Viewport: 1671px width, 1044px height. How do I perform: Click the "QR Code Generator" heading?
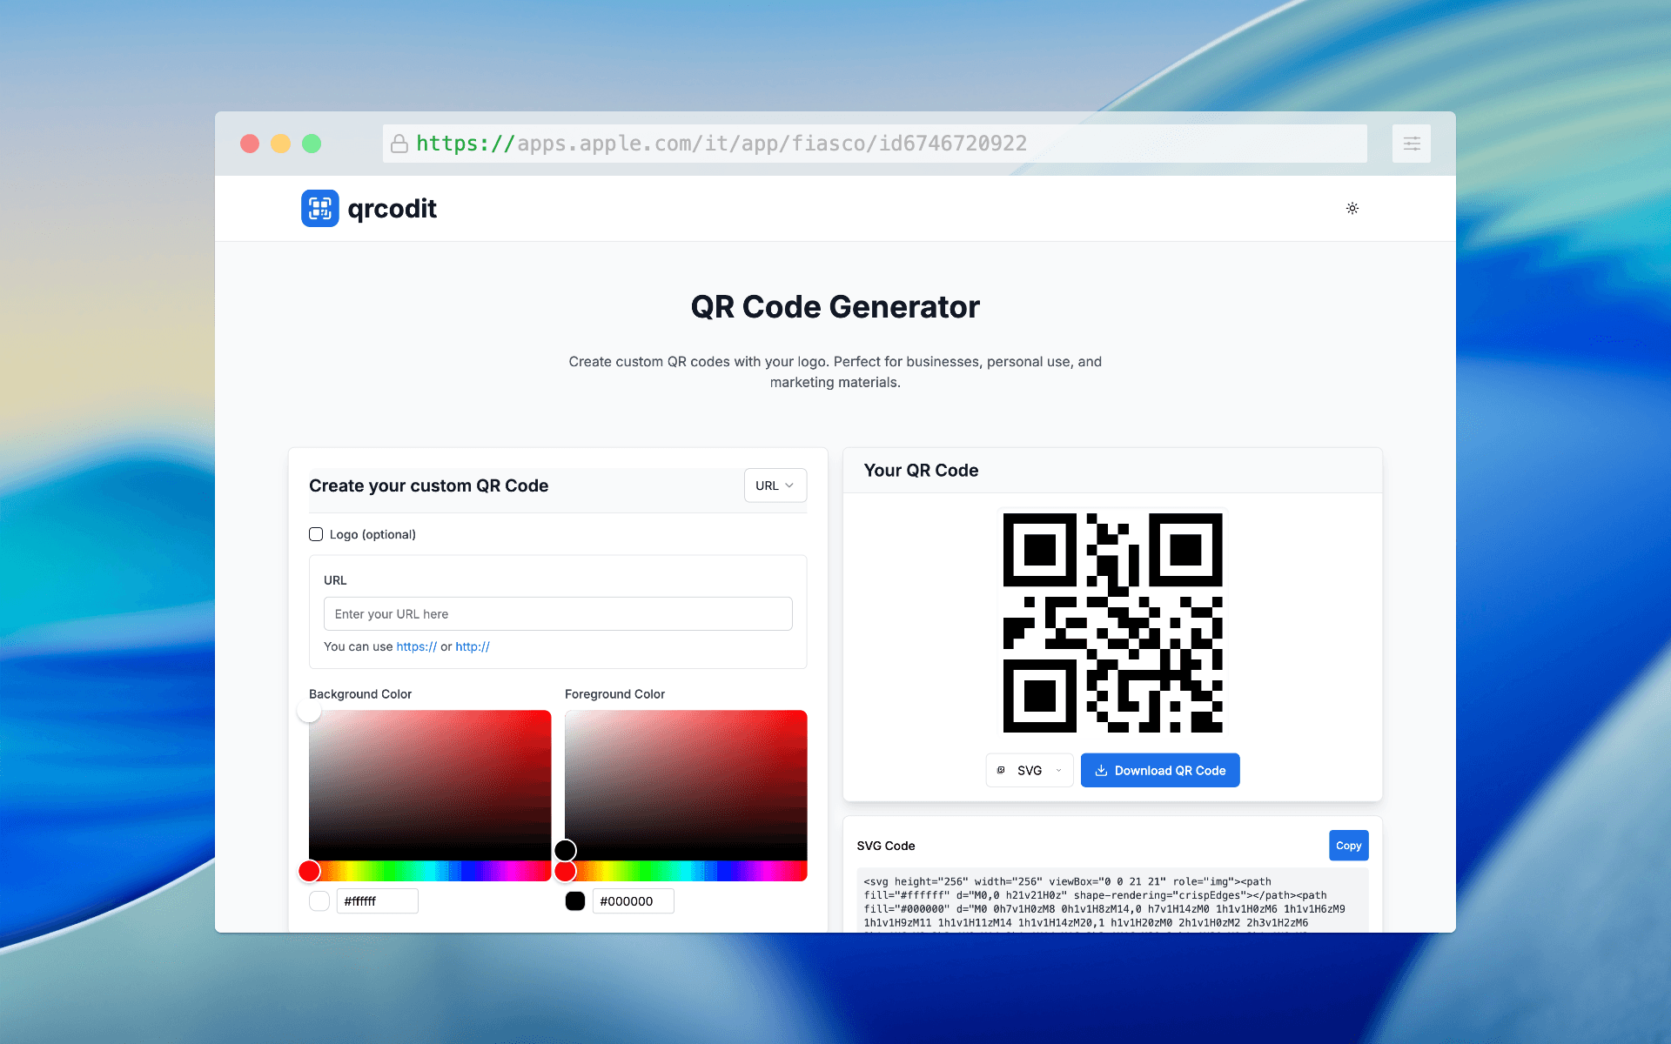tap(835, 307)
